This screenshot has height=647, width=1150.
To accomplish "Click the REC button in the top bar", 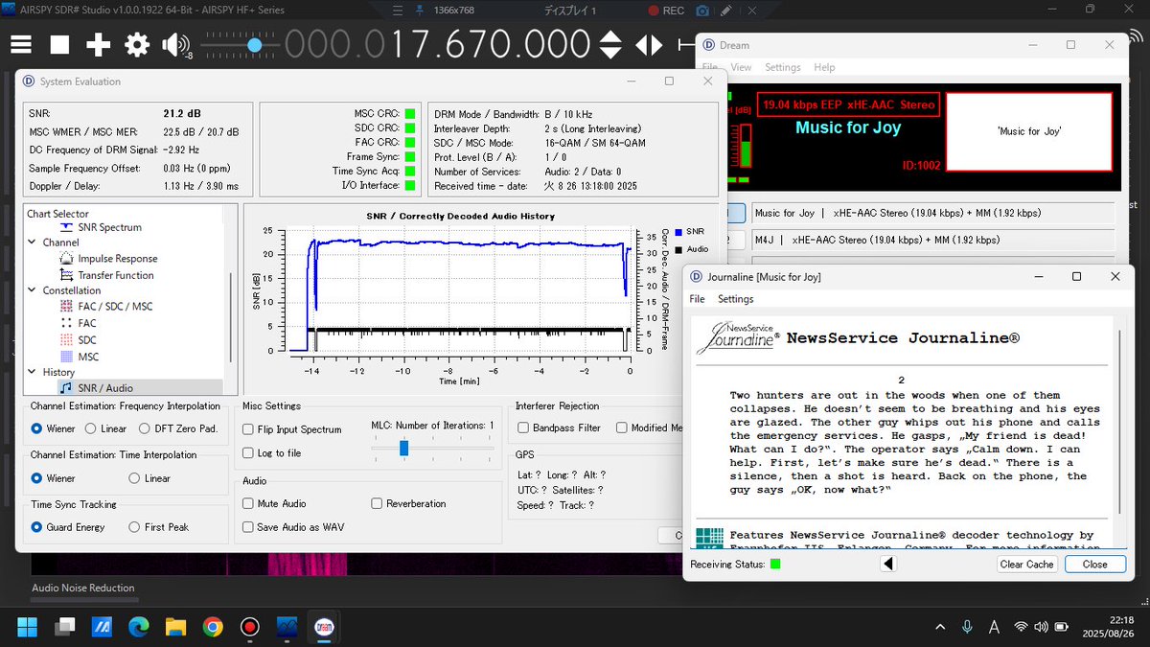I will (x=665, y=11).
